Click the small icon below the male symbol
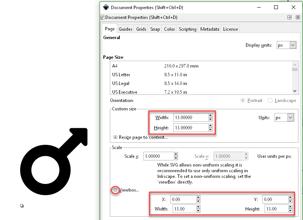Screen dimensions: 303x220 [x=22, y=206]
